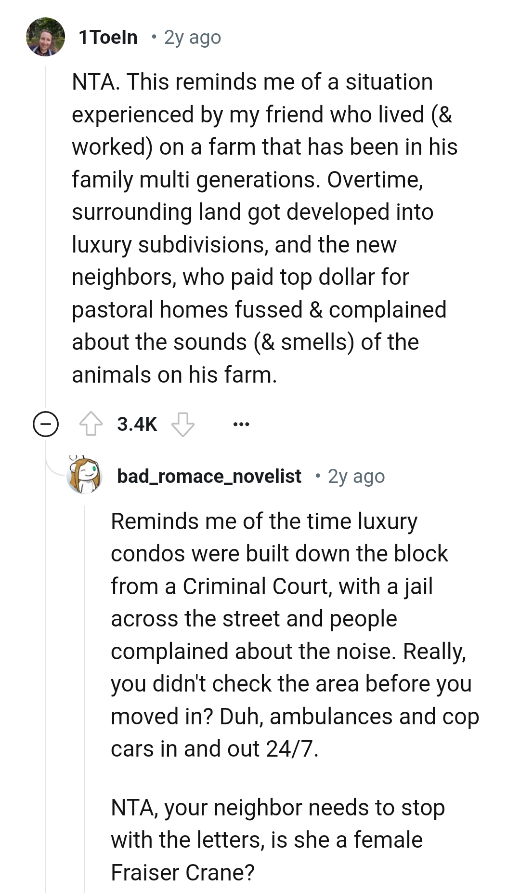520x893 pixels.
Task: Open the comment overflow options menu
Action: click(x=242, y=423)
